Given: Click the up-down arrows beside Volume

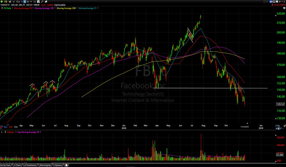Looking at the screenshot, I should (5, 132).
